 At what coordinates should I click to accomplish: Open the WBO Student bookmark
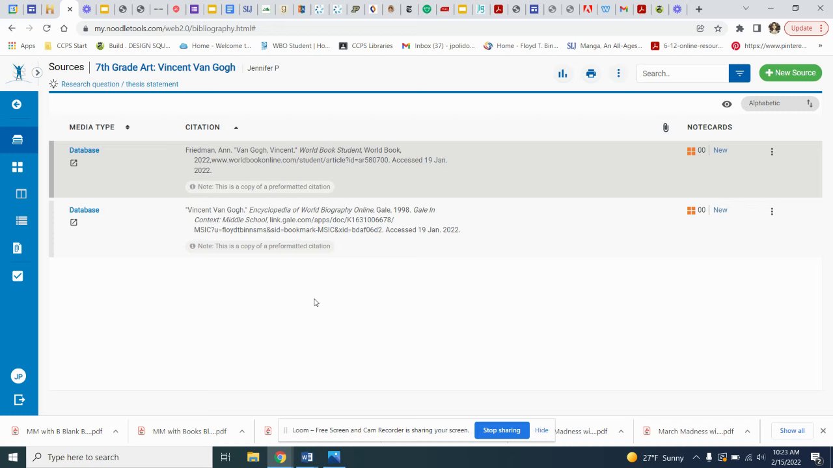[x=295, y=46]
